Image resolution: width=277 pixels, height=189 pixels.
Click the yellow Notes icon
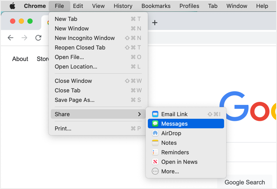155,143
